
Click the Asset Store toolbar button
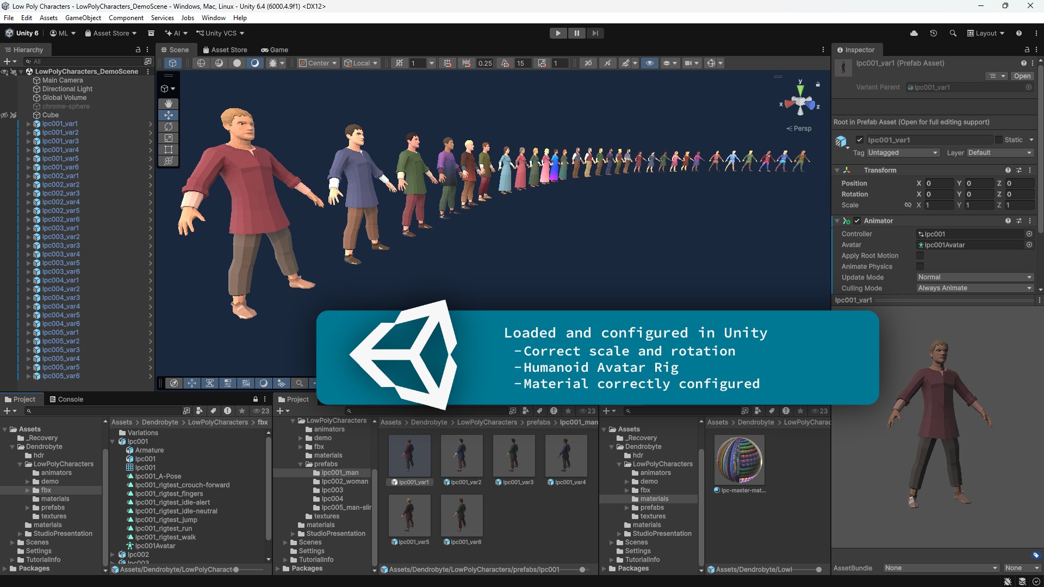click(111, 33)
